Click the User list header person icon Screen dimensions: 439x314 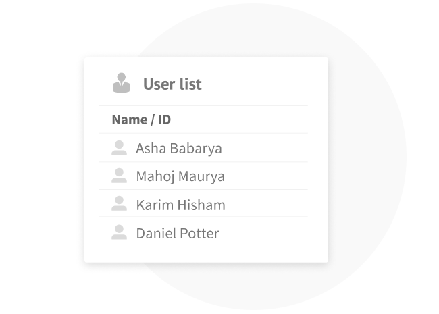[x=121, y=83]
